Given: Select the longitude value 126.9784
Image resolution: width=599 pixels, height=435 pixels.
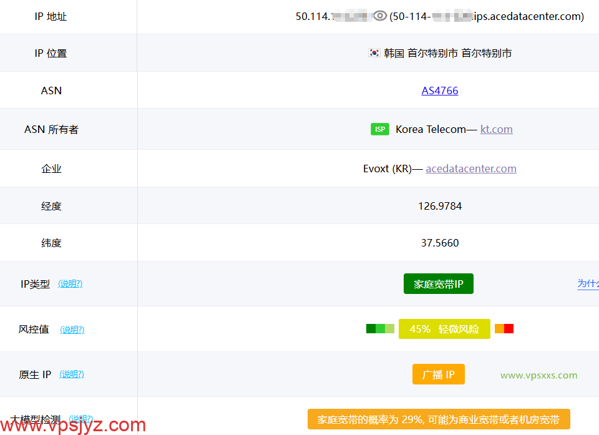Looking at the screenshot, I should pyautogui.click(x=440, y=206).
